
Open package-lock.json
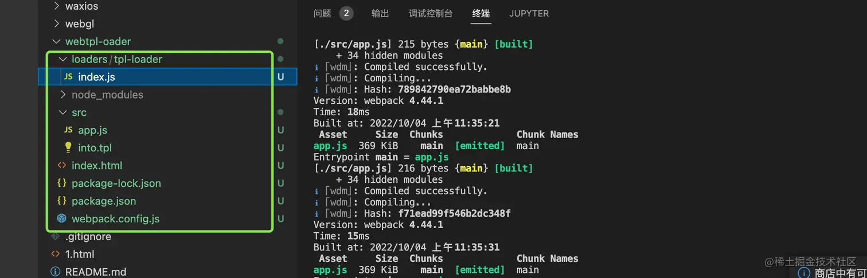[116, 183]
